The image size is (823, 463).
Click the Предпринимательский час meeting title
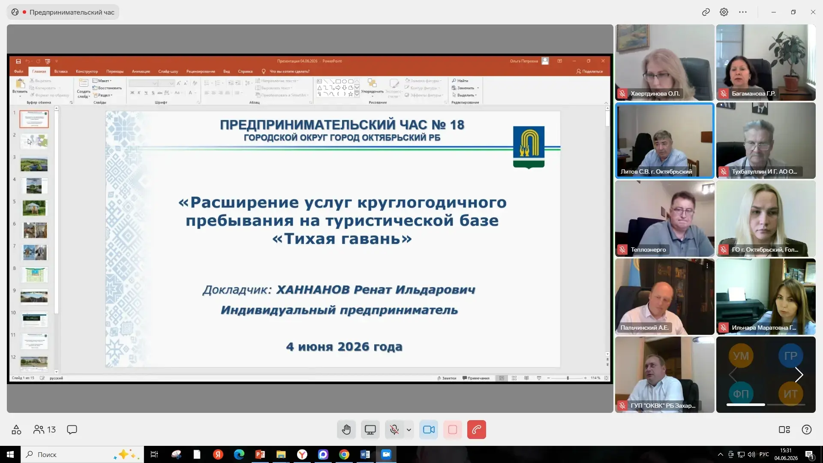pos(72,12)
